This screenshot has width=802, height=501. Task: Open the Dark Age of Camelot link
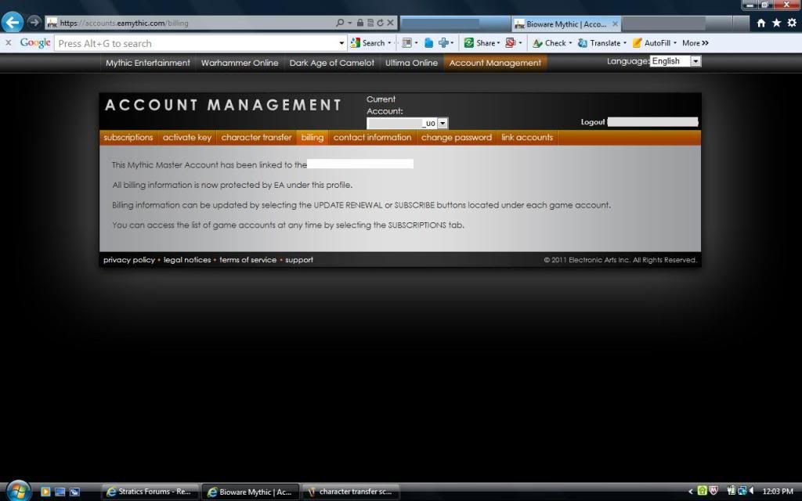pyautogui.click(x=331, y=63)
